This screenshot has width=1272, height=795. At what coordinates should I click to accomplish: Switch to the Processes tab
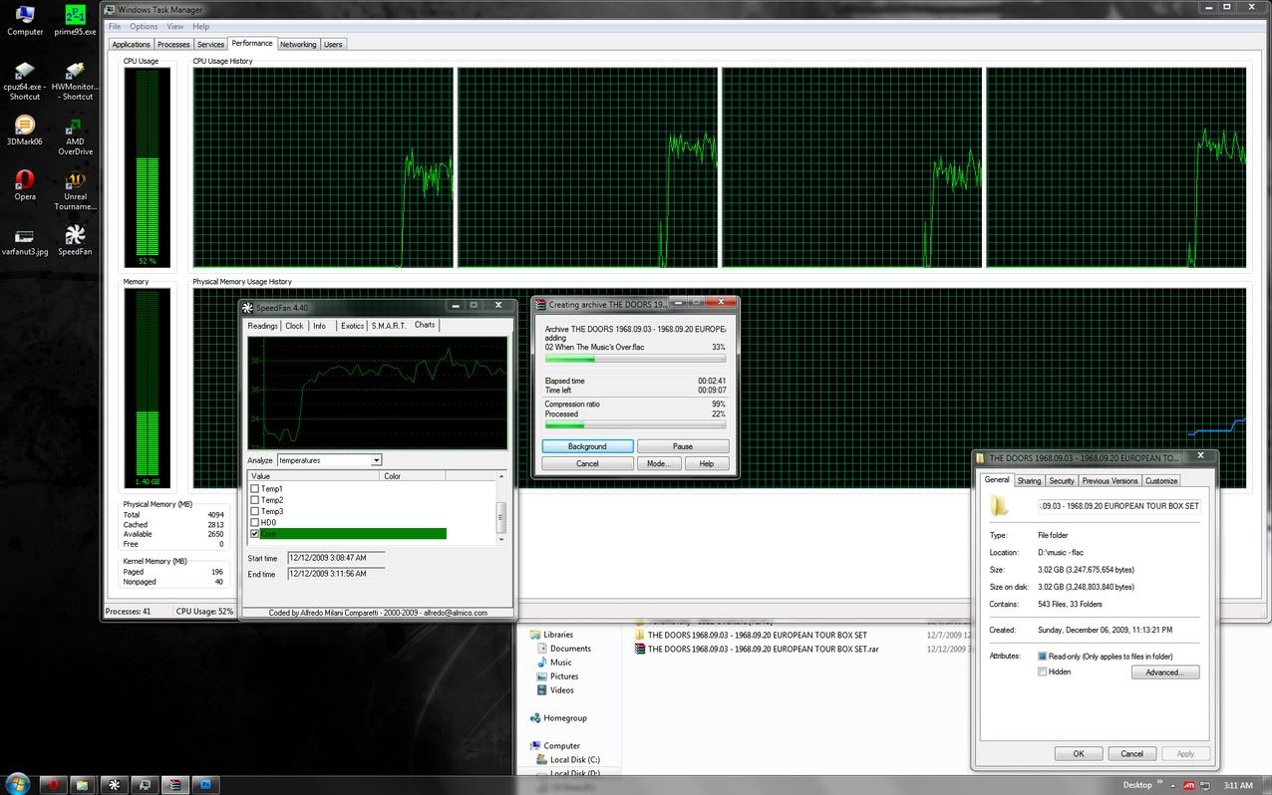pos(173,45)
